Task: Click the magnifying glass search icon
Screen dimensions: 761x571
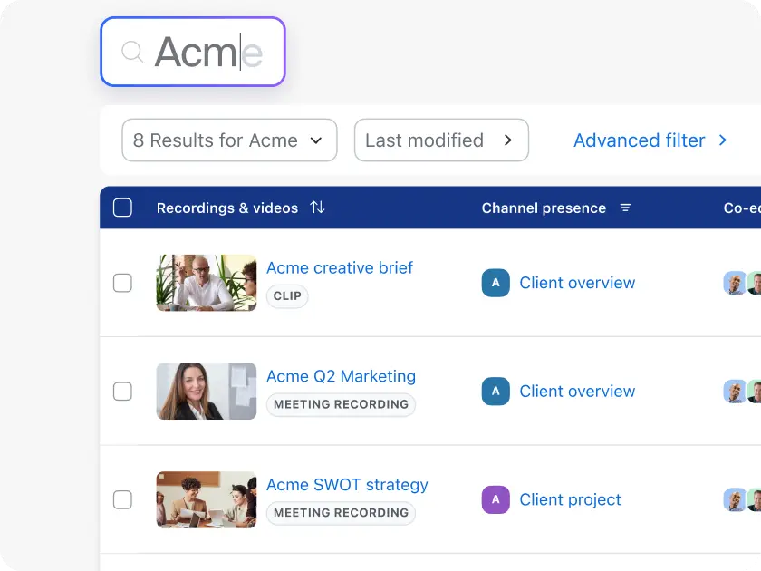Action: [132, 52]
